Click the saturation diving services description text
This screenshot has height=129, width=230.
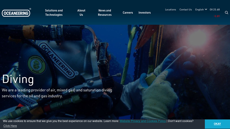point(57,93)
